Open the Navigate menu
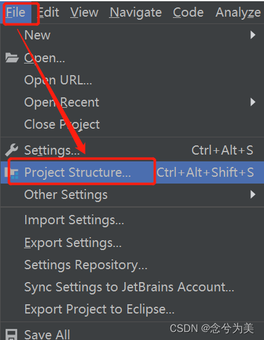Screen dimensions: 264x340 pos(135,12)
